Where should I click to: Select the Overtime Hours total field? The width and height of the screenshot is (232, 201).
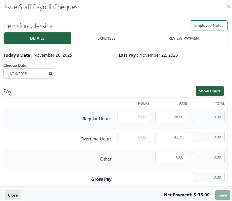[x=209, y=137]
